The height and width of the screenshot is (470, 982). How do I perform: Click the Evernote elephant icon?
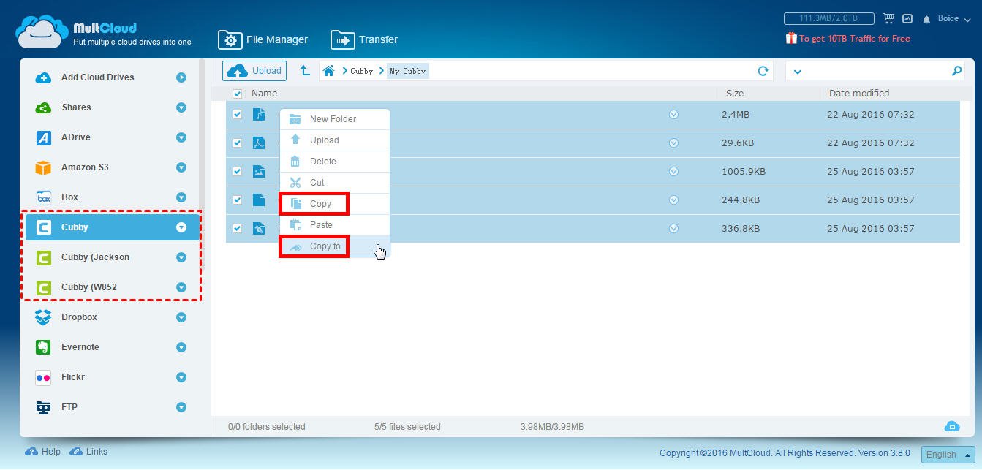[44, 347]
